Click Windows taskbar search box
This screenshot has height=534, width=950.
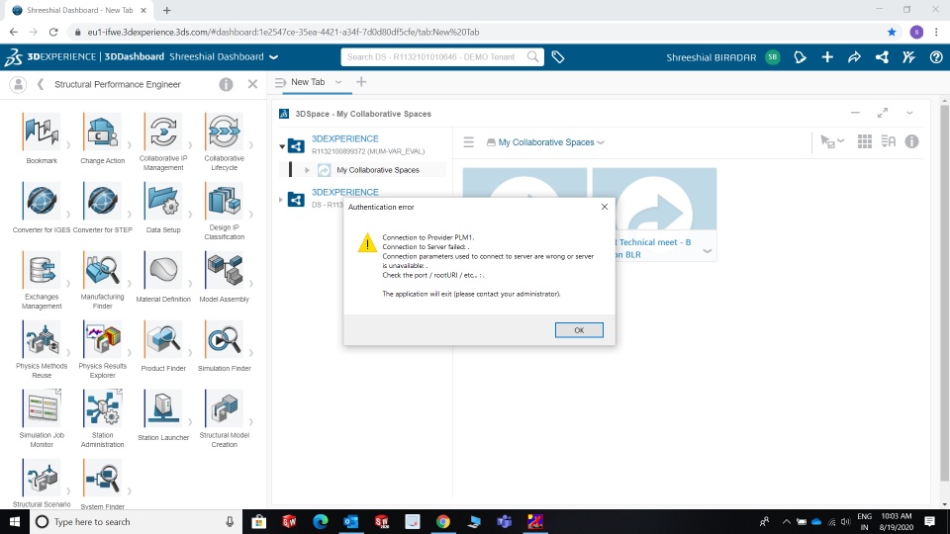click(x=136, y=521)
